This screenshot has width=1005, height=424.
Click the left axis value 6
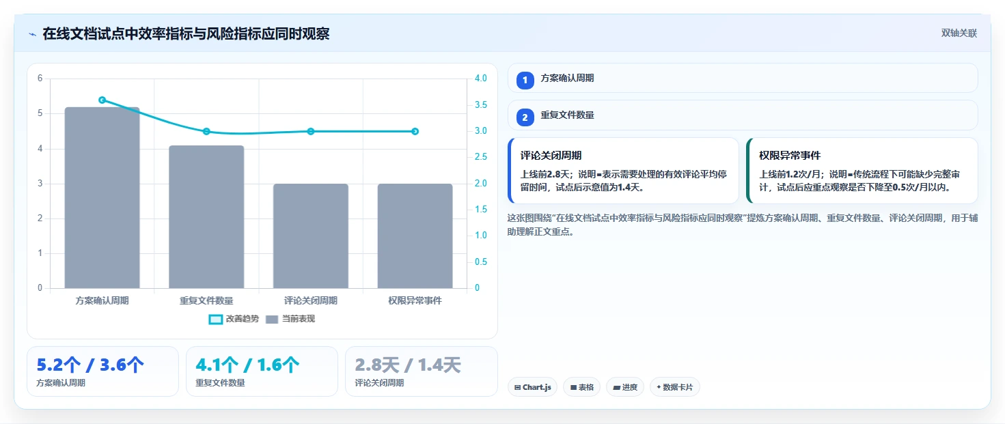click(x=40, y=79)
